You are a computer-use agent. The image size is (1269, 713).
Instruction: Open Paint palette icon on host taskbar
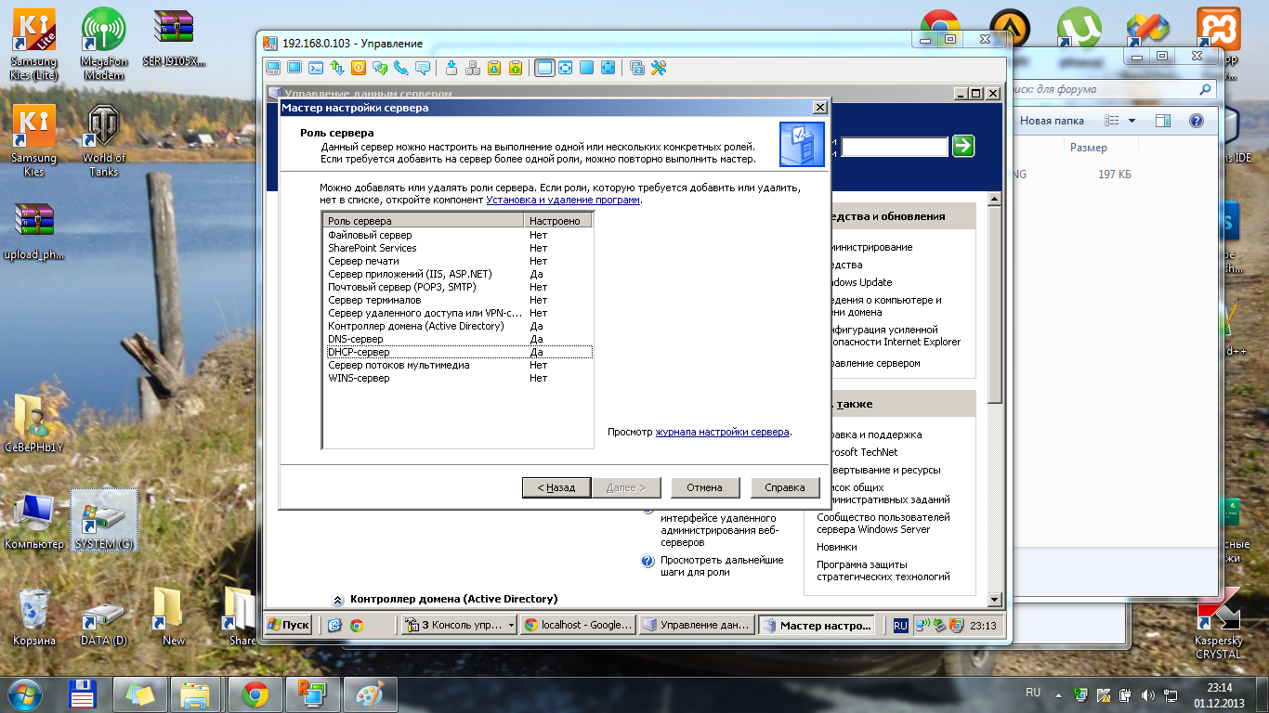pos(370,694)
